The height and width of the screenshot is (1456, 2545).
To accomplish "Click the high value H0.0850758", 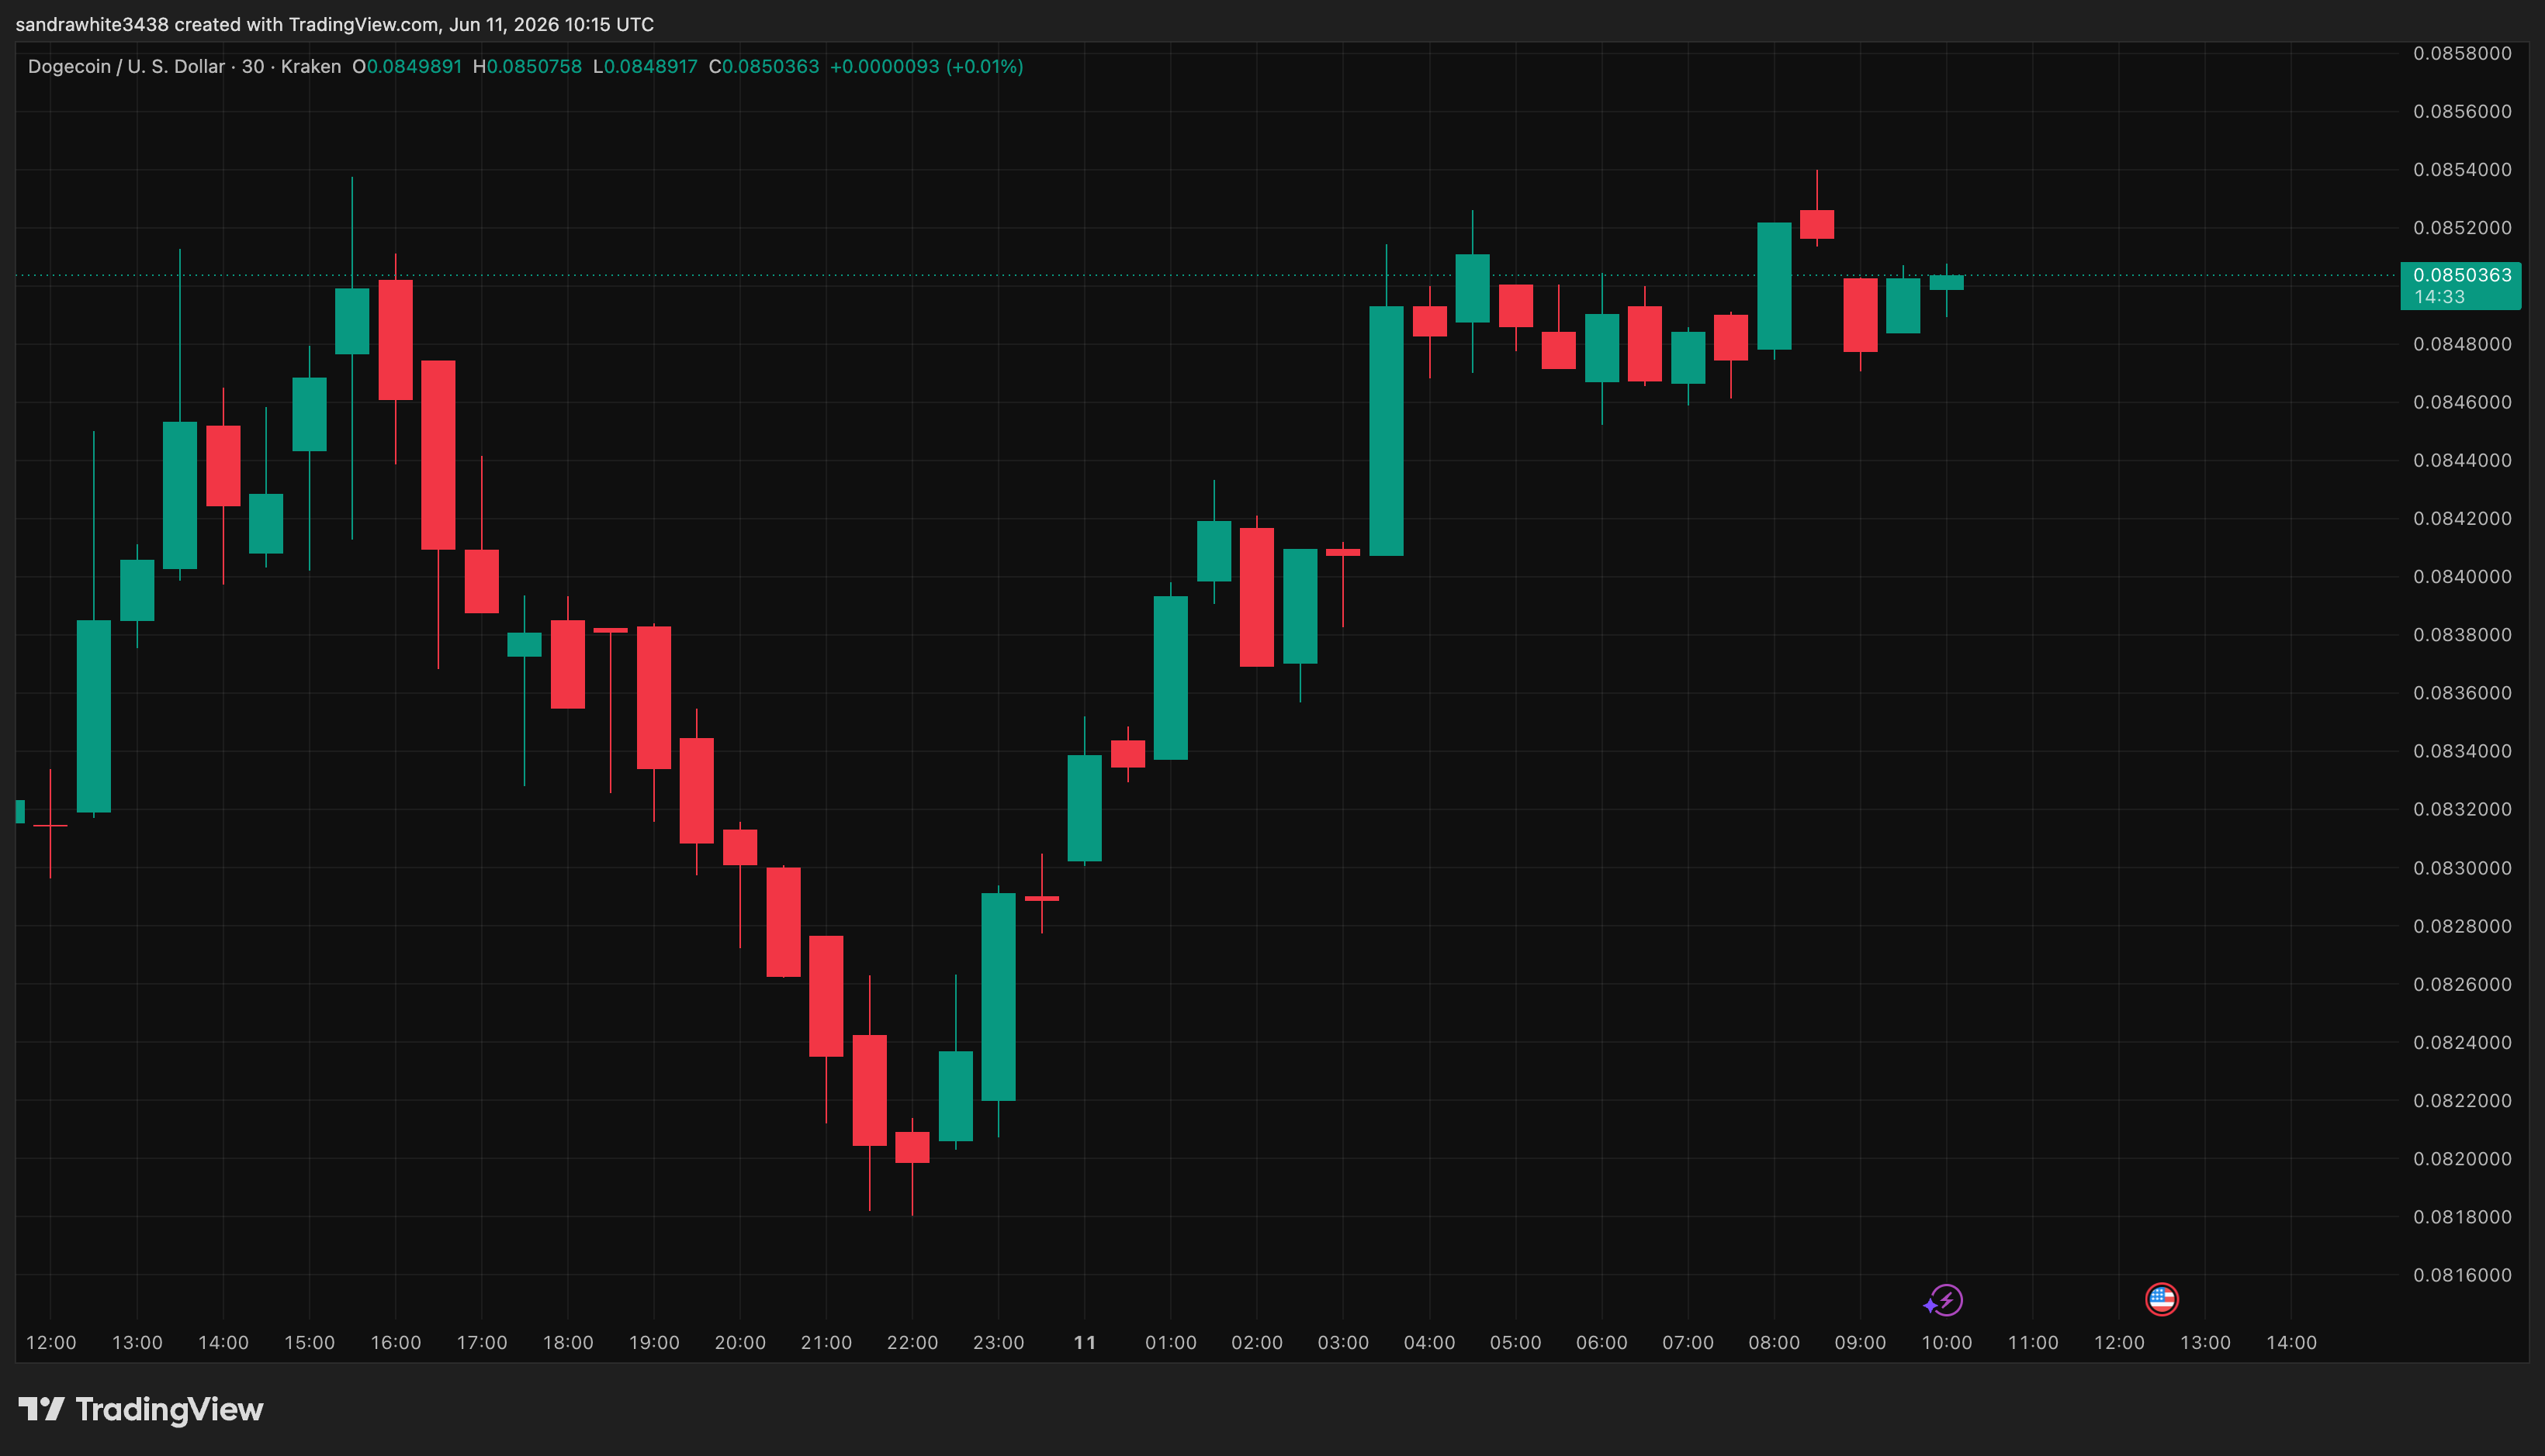I will (528, 66).
